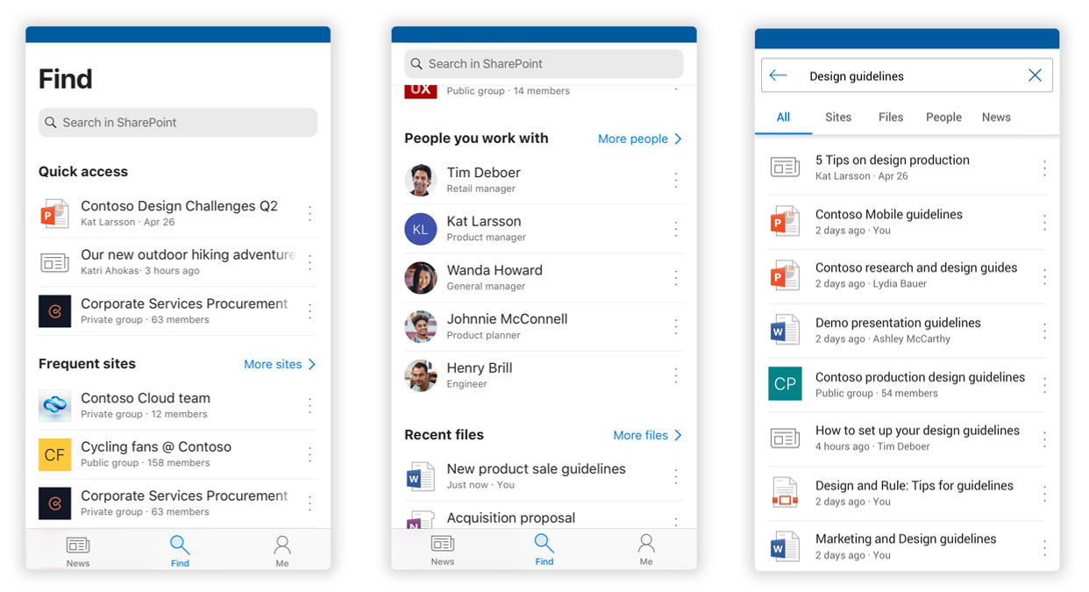Screen dimensions: 1089x592
Task: Open the options menu for Contoso Mobile guidelines
Action: coord(1044,221)
